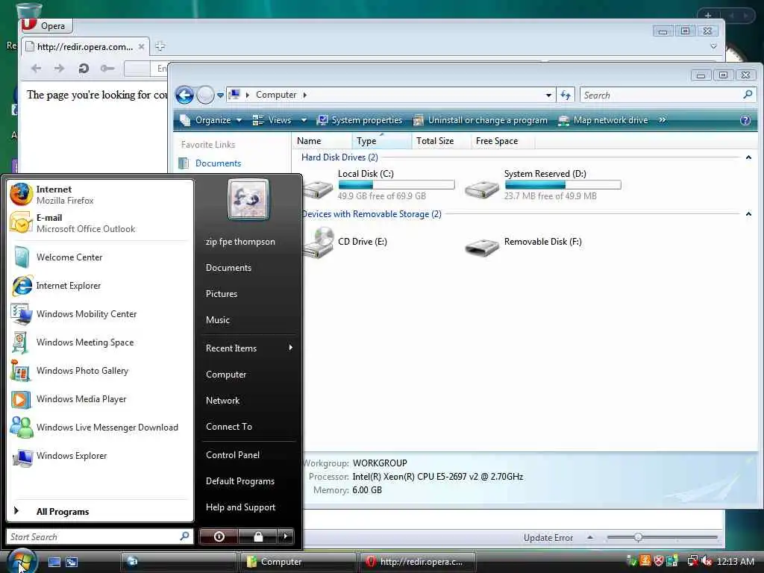This screenshot has width=764, height=573.
Task: Select System Reserved (D:) drive
Action: pos(543,185)
